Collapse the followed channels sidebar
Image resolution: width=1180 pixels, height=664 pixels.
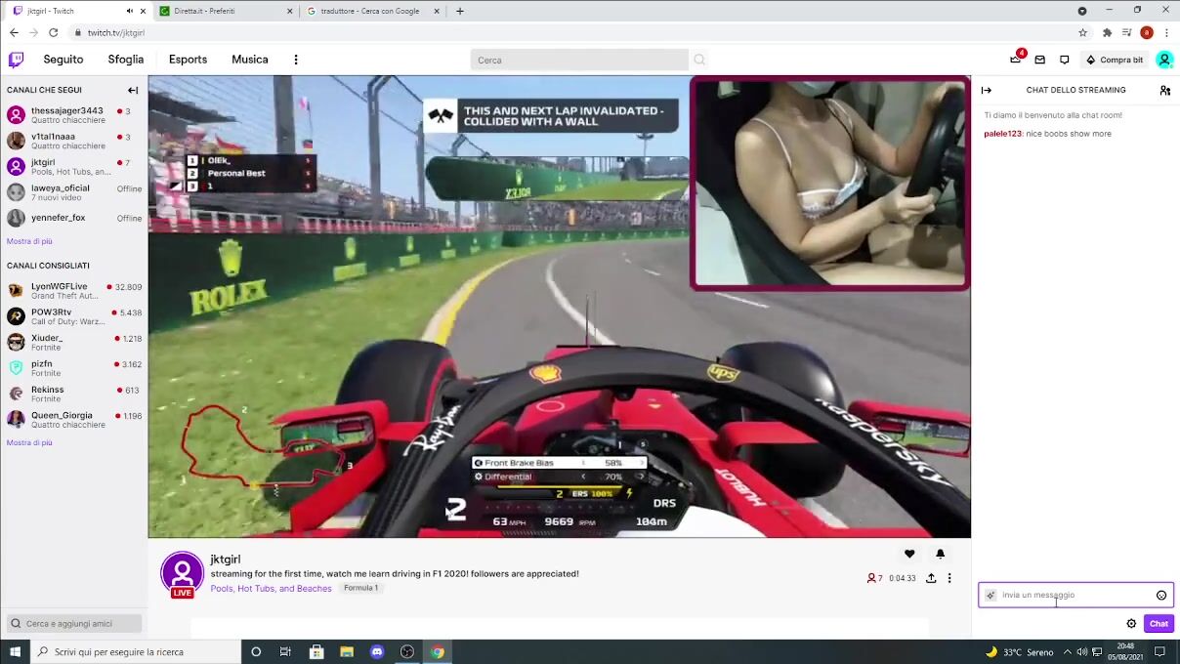pyautogui.click(x=133, y=90)
